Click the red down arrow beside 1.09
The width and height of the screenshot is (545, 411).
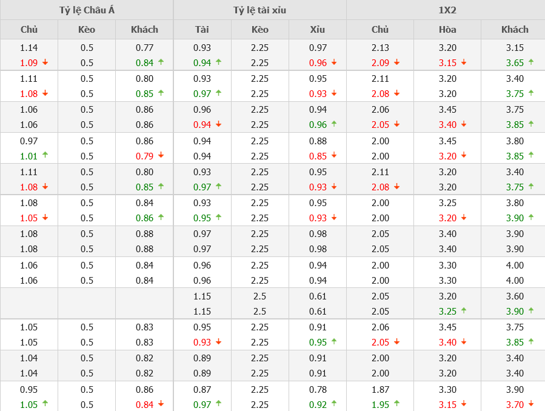pyautogui.click(x=45, y=62)
